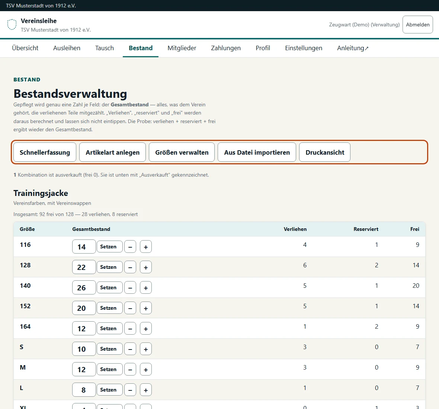Click Aus Datei importieren

(257, 152)
